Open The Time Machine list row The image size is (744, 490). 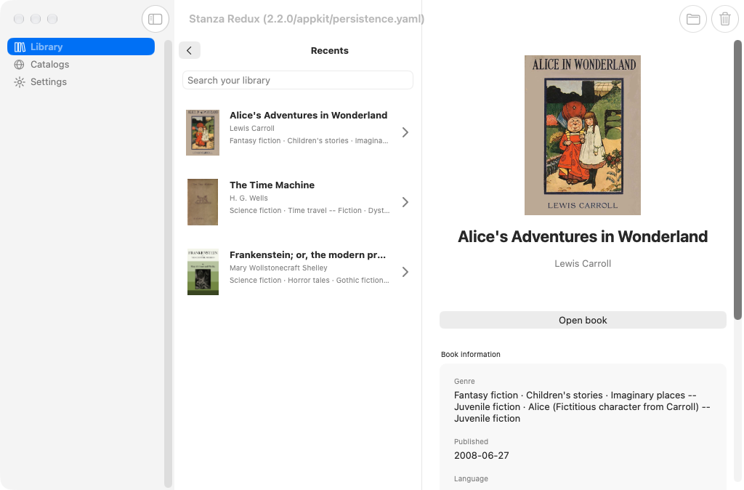click(x=297, y=202)
